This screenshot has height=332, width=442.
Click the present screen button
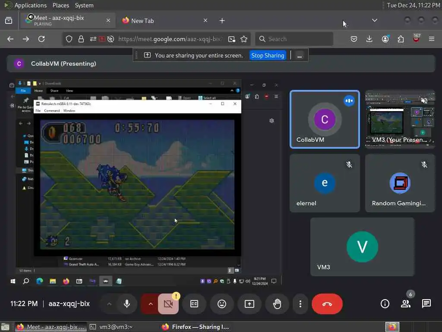pyautogui.click(x=249, y=304)
